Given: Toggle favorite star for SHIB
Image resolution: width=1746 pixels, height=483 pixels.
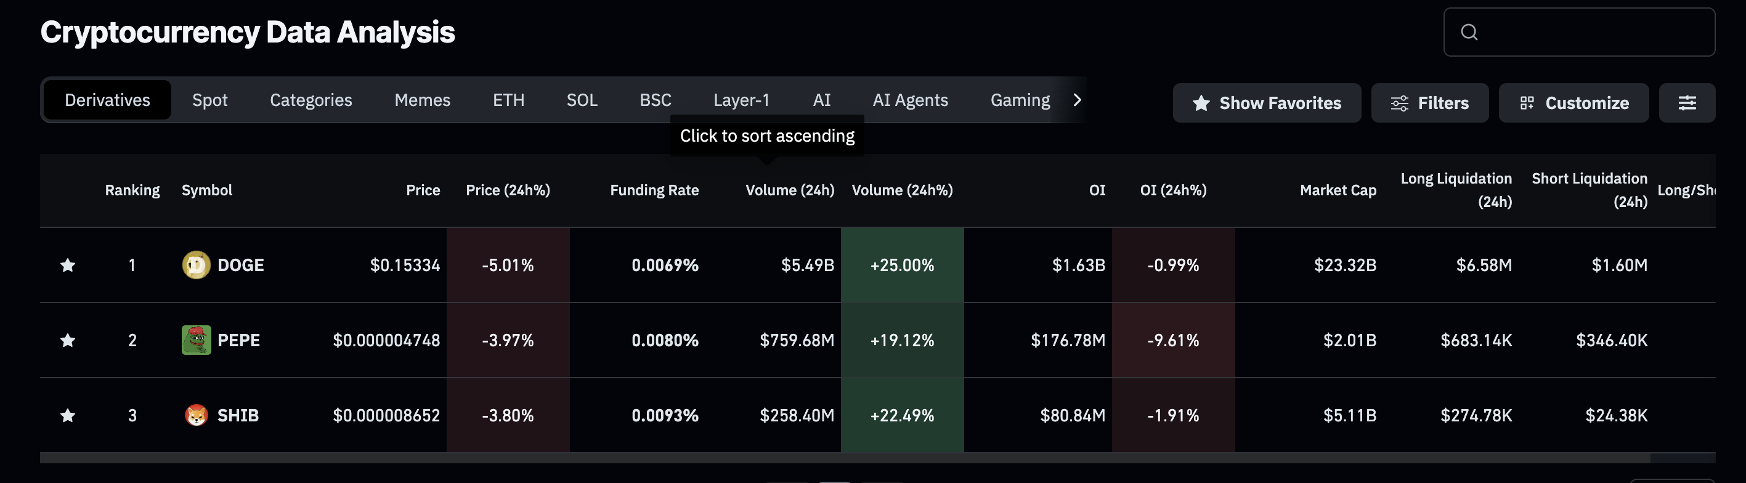Looking at the screenshot, I should (68, 415).
